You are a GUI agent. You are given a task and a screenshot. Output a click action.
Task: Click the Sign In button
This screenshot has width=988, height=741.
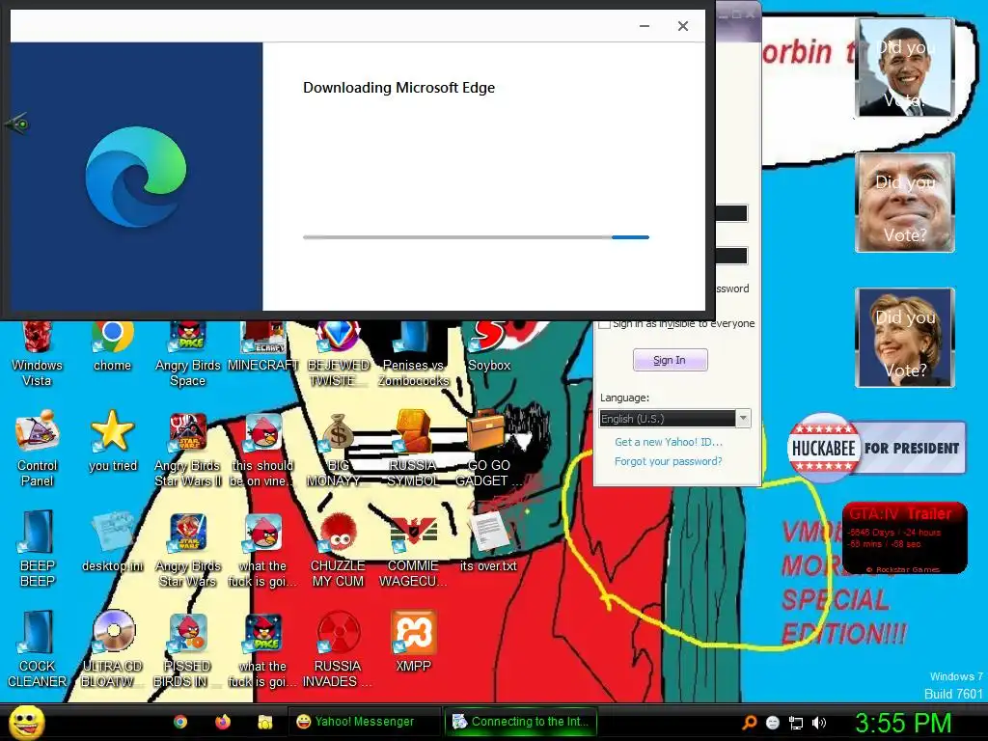click(670, 360)
